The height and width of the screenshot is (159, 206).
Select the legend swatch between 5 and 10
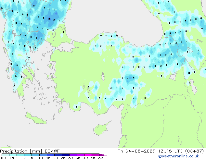[35, 155]
